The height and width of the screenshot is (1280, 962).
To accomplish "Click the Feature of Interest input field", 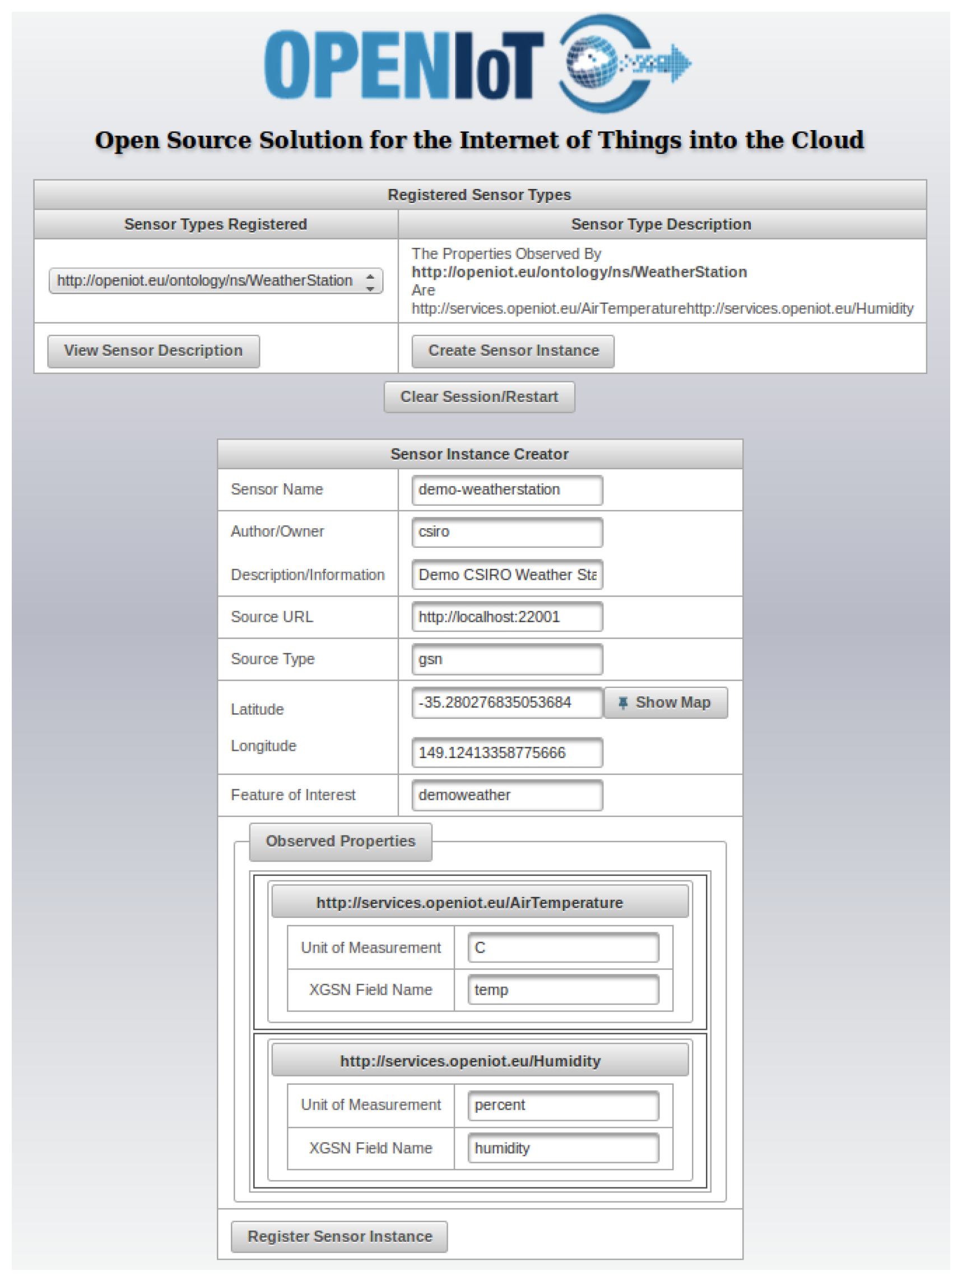I will coord(507,795).
